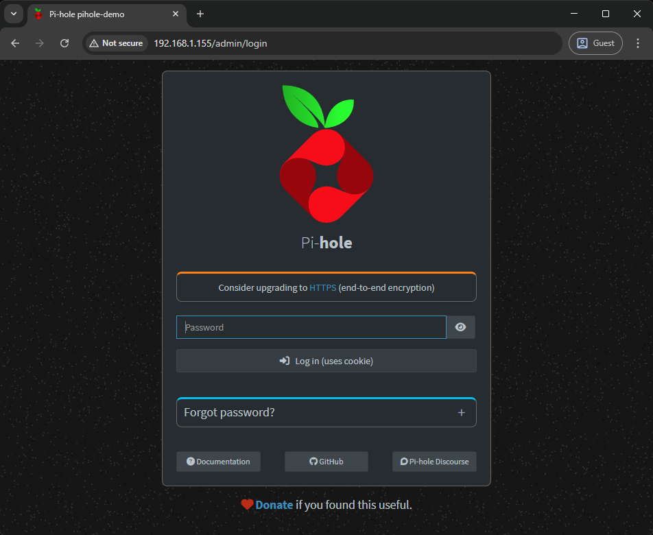Open the browser three-dot menu
The image size is (653, 535).
click(x=637, y=43)
